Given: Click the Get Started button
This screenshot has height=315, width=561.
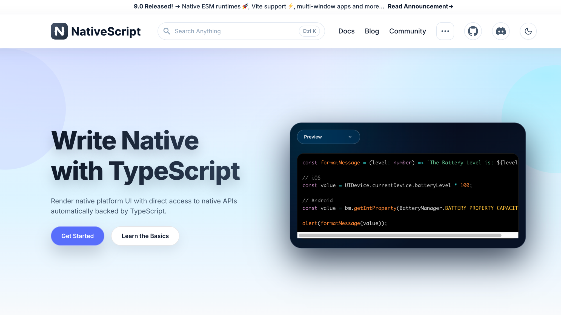Looking at the screenshot, I should pos(78,236).
